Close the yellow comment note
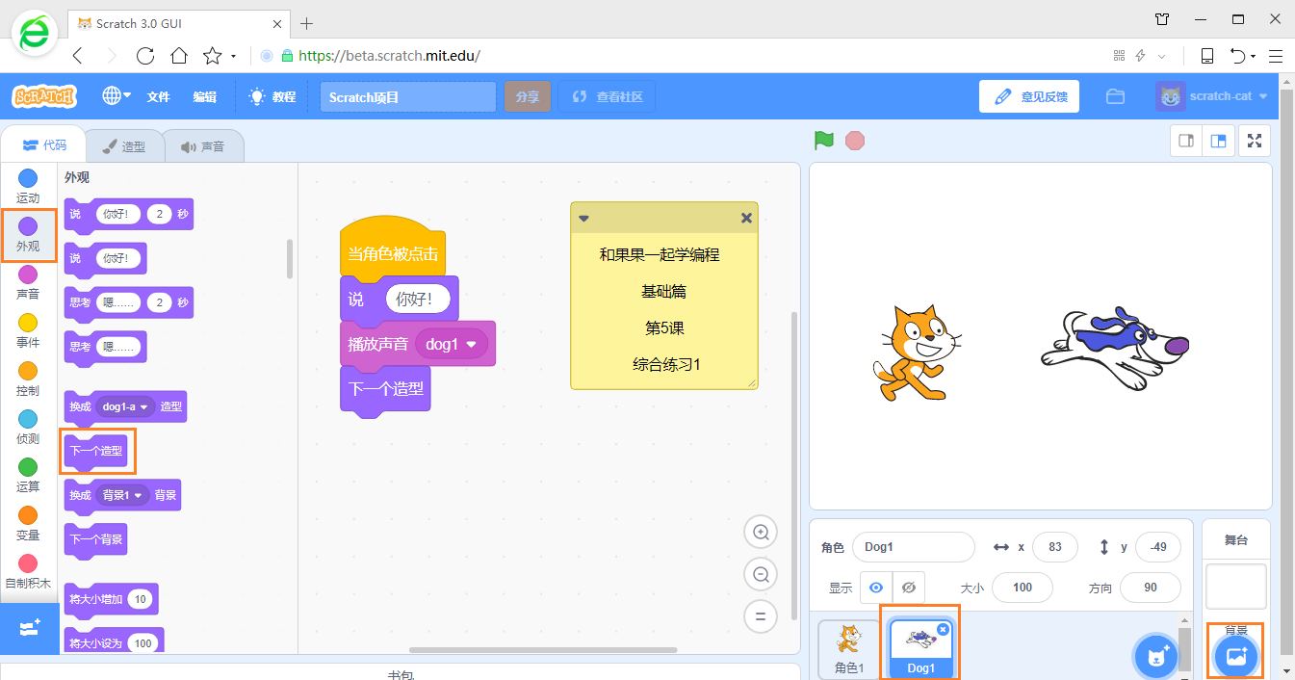Image resolution: width=1295 pixels, height=680 pixels. (746, 219)
